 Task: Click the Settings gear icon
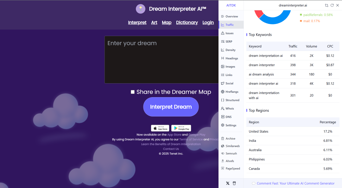(223, 125)
